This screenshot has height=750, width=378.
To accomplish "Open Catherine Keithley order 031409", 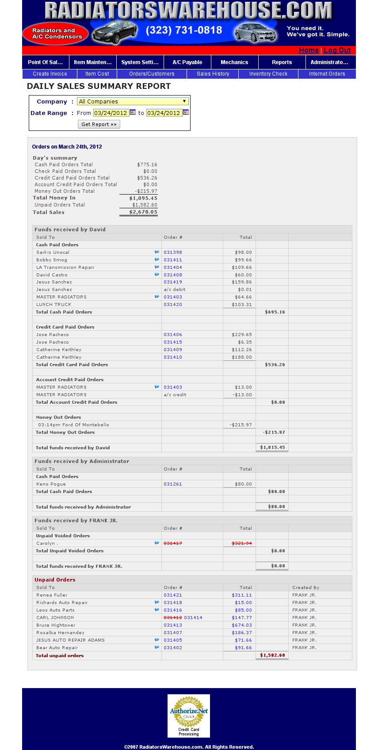I will pyautogui.click(x=173, y=350).
